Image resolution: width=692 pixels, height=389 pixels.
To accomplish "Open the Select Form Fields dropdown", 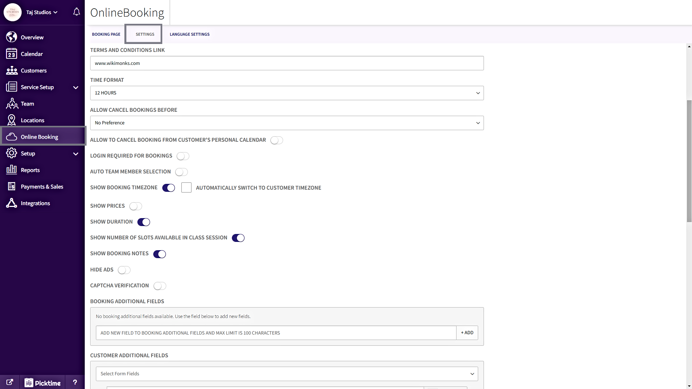I will (x=287, y=373).
